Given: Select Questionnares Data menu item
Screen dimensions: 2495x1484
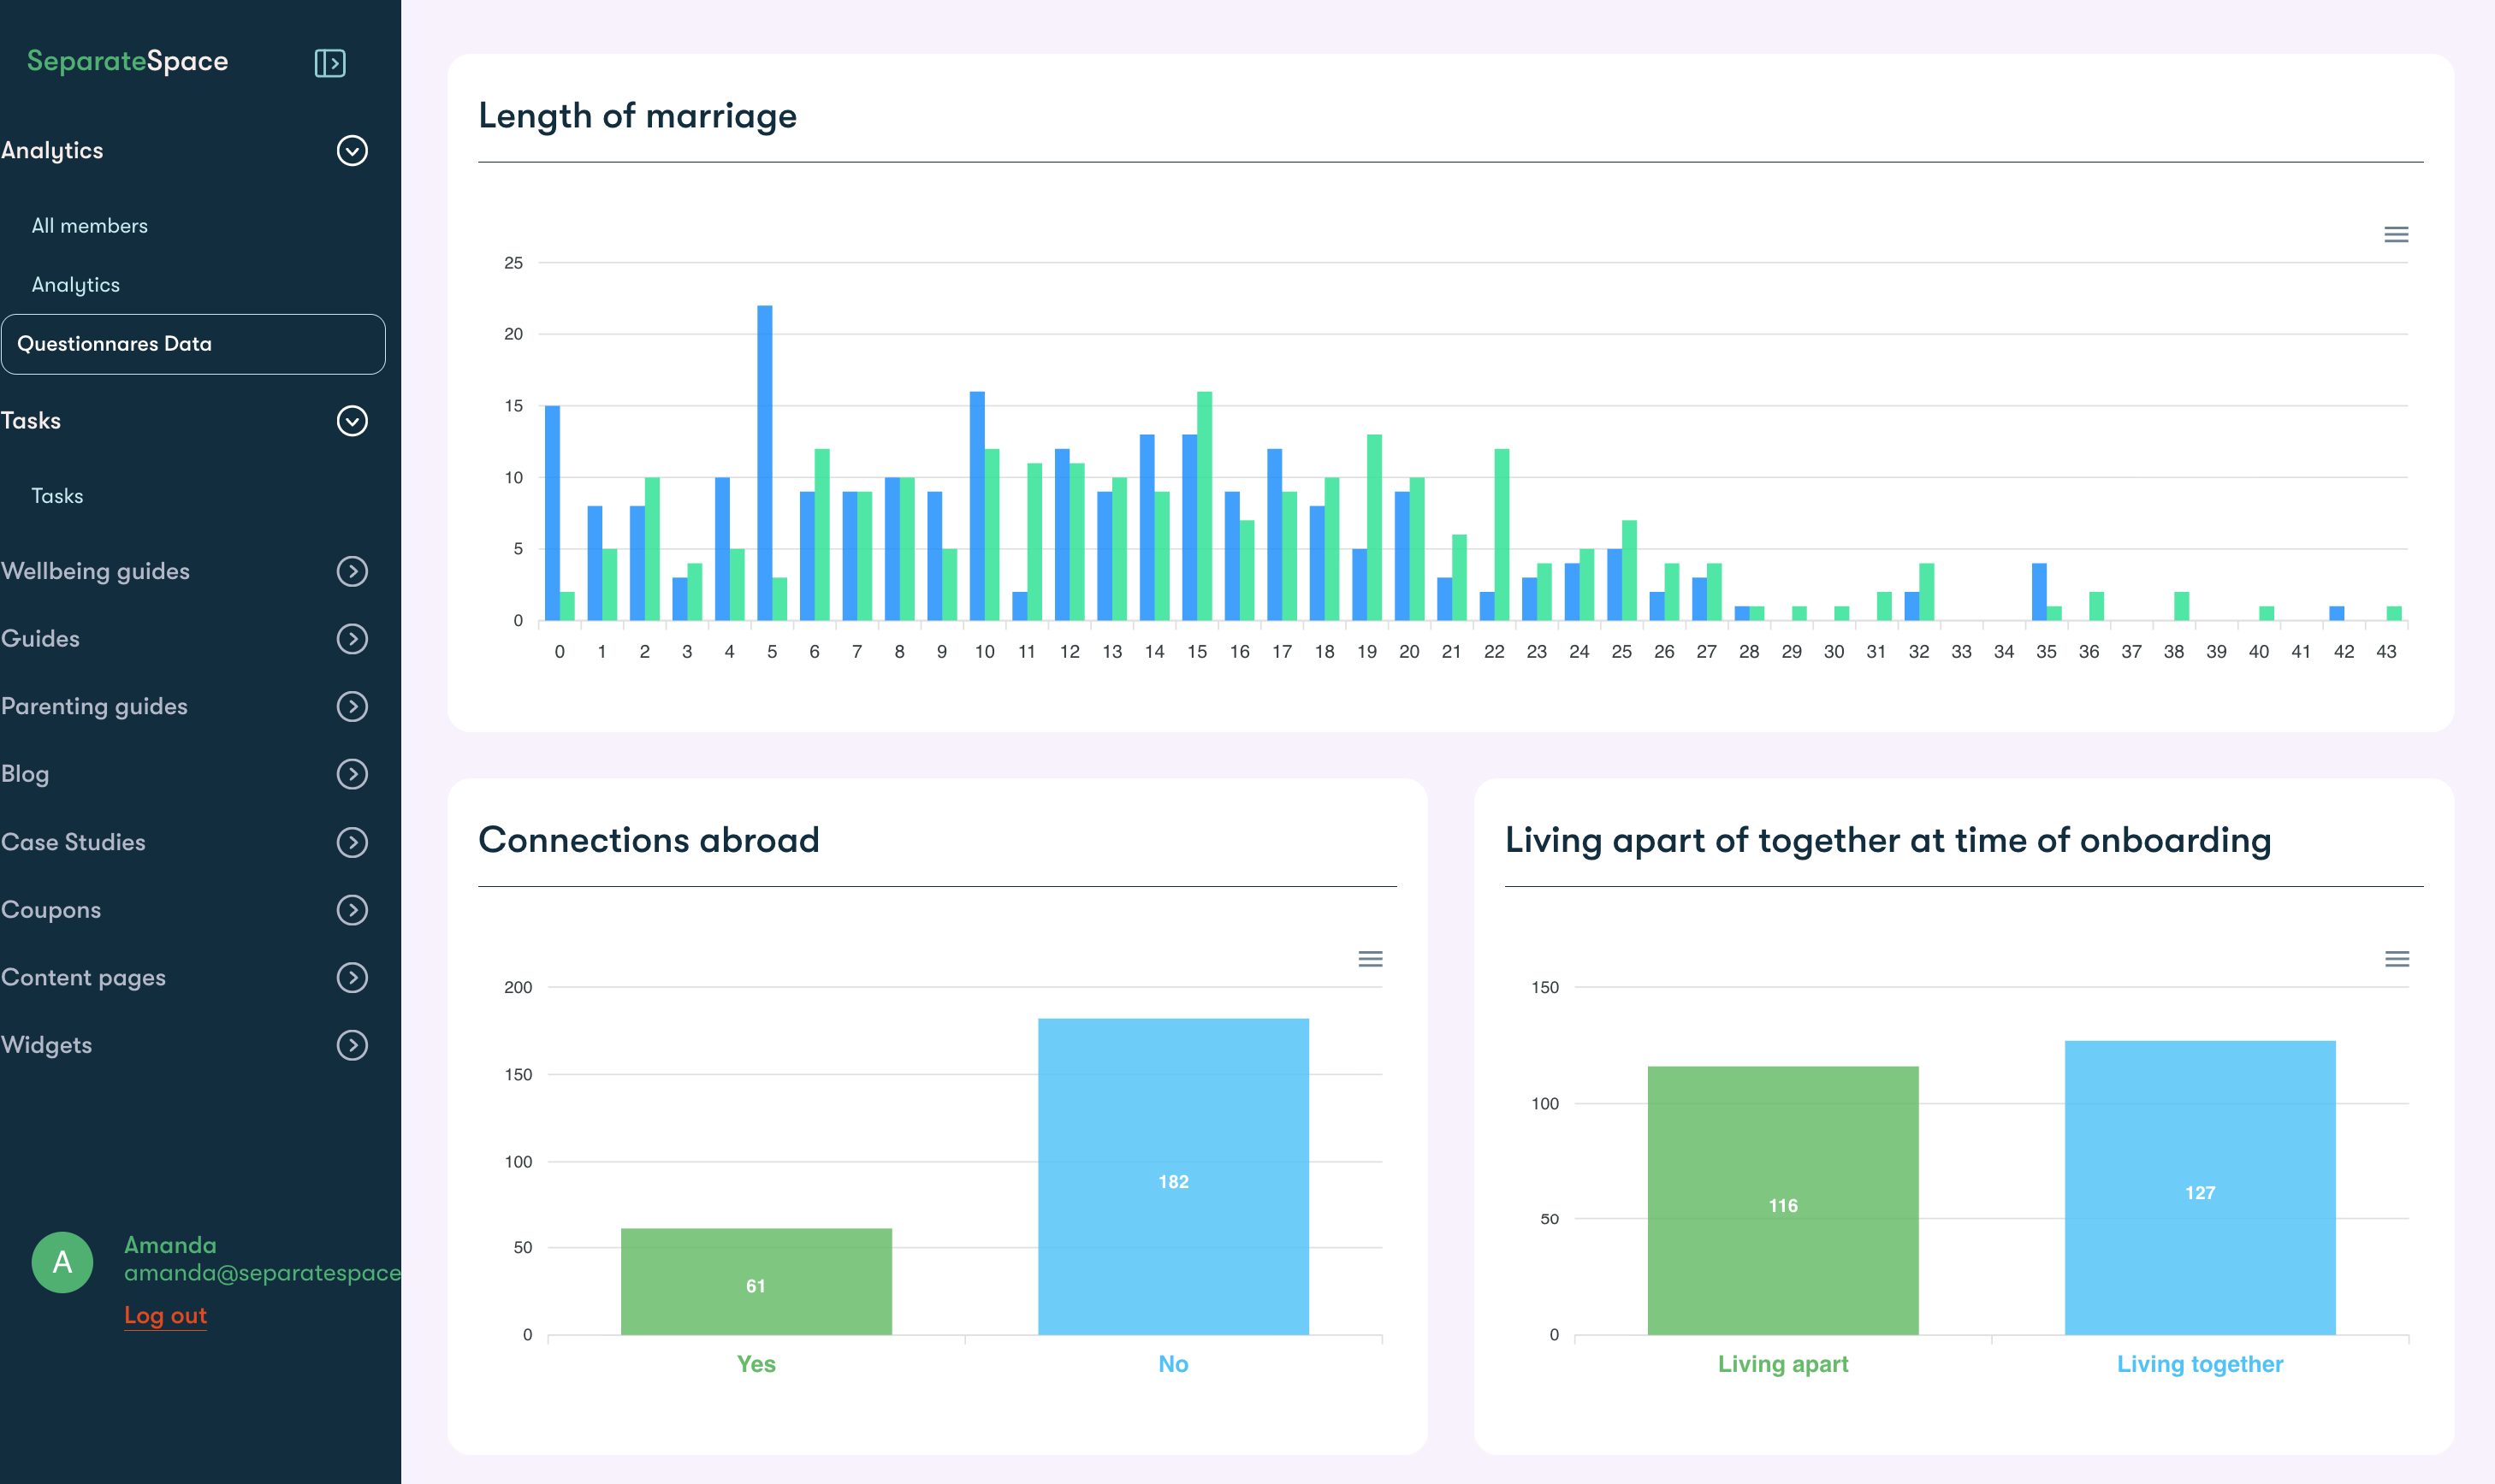Looking at the screenshot, I should (193, 344).
